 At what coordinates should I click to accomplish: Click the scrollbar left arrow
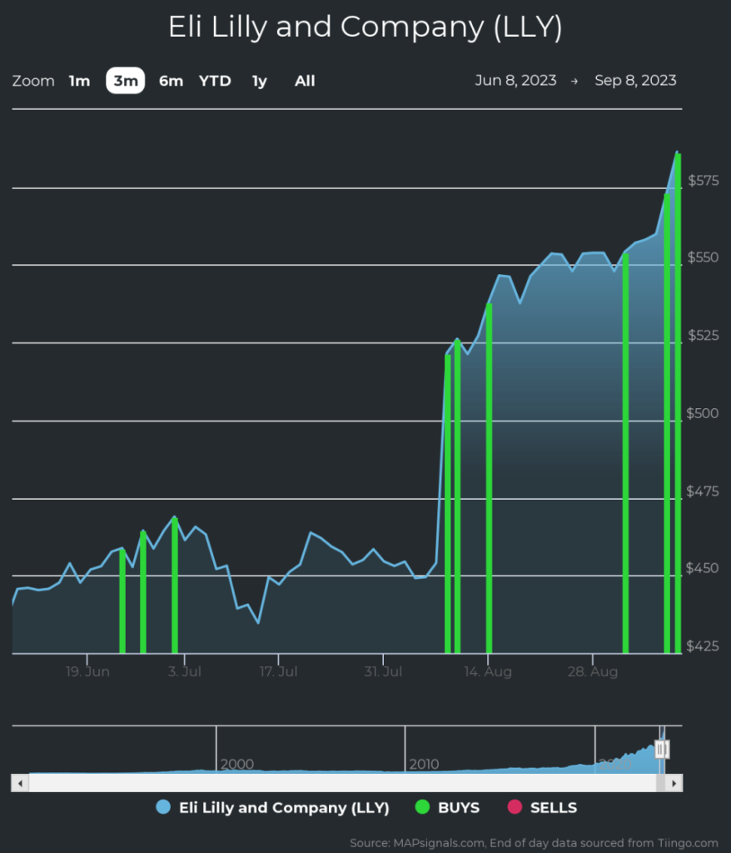19,783
